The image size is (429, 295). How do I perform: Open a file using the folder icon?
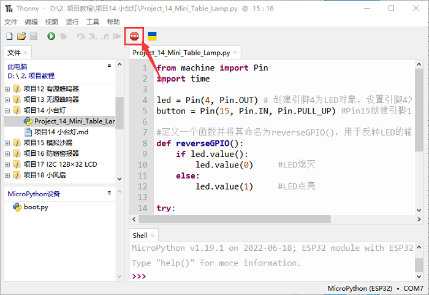[x=21, y=37]
